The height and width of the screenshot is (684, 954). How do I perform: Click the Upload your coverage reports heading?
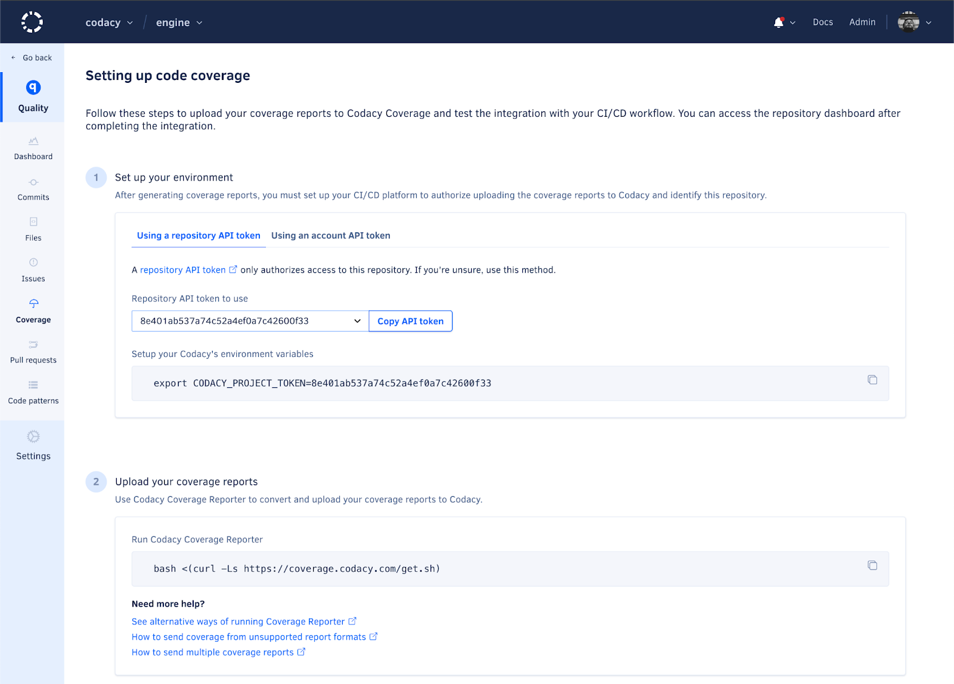(187, 482)
